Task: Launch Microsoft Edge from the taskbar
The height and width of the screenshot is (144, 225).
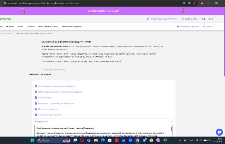Action: point(103,140)
